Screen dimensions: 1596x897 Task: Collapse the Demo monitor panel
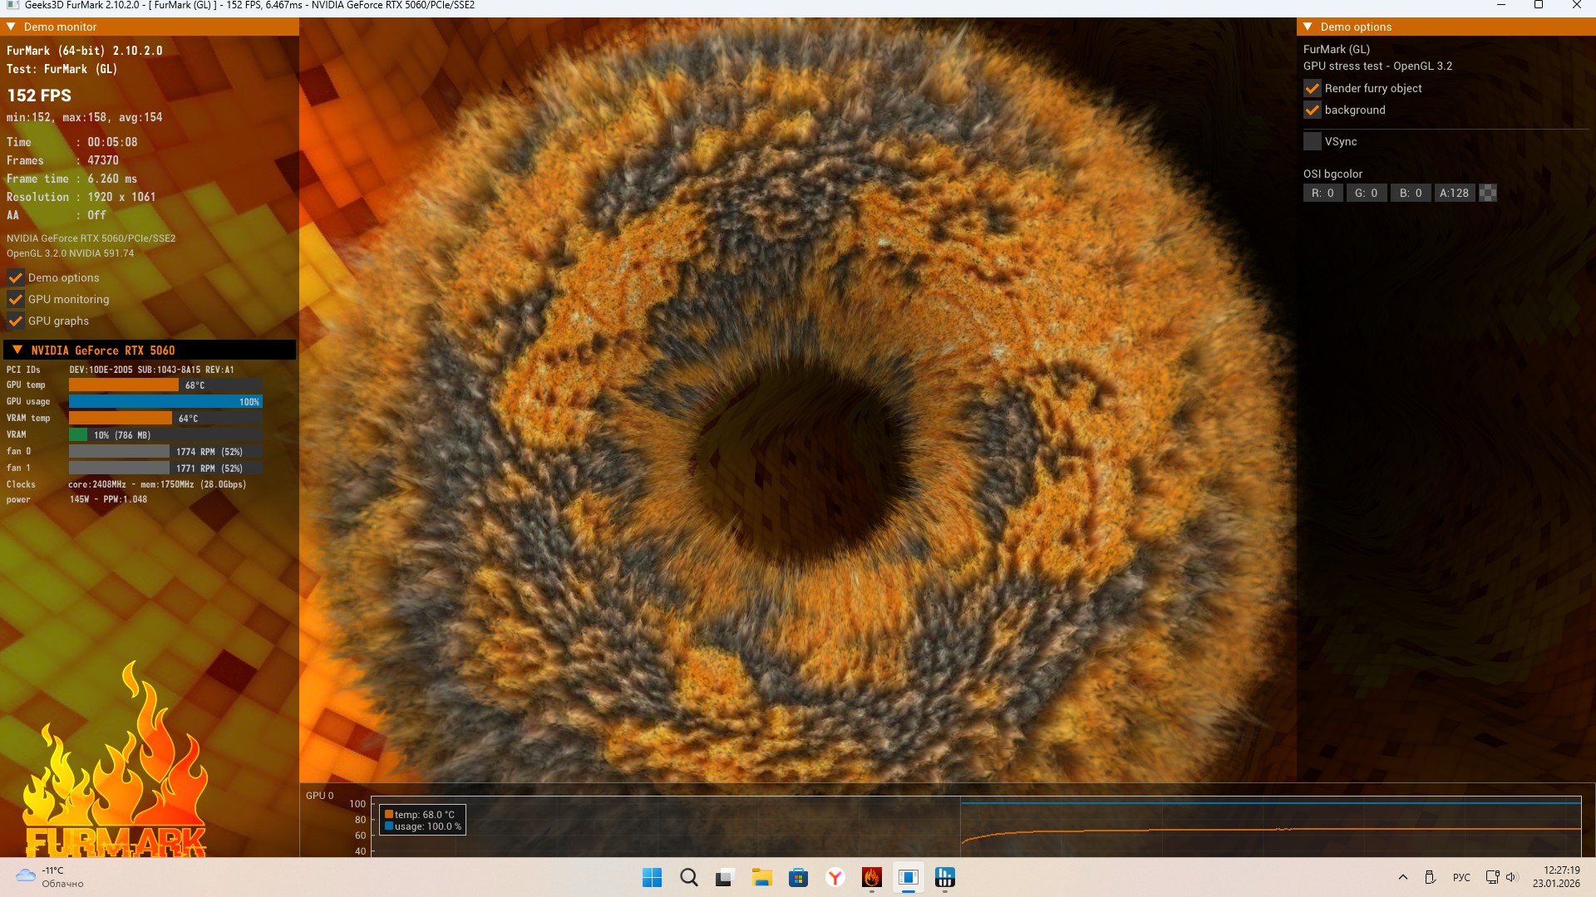12,27
